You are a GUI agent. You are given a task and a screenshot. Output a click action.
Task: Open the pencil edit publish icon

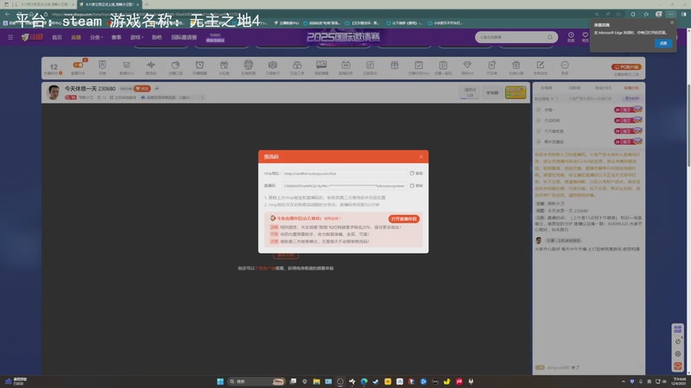(541, 66)
